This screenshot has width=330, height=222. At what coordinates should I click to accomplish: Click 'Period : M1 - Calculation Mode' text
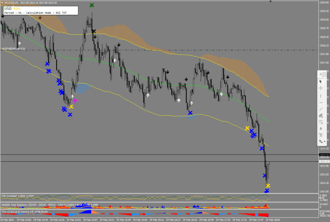click(x=27, y=13)
